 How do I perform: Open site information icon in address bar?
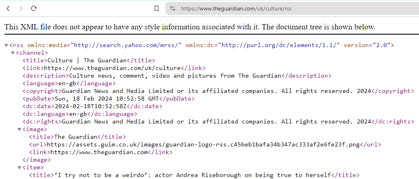click(173, 8)
